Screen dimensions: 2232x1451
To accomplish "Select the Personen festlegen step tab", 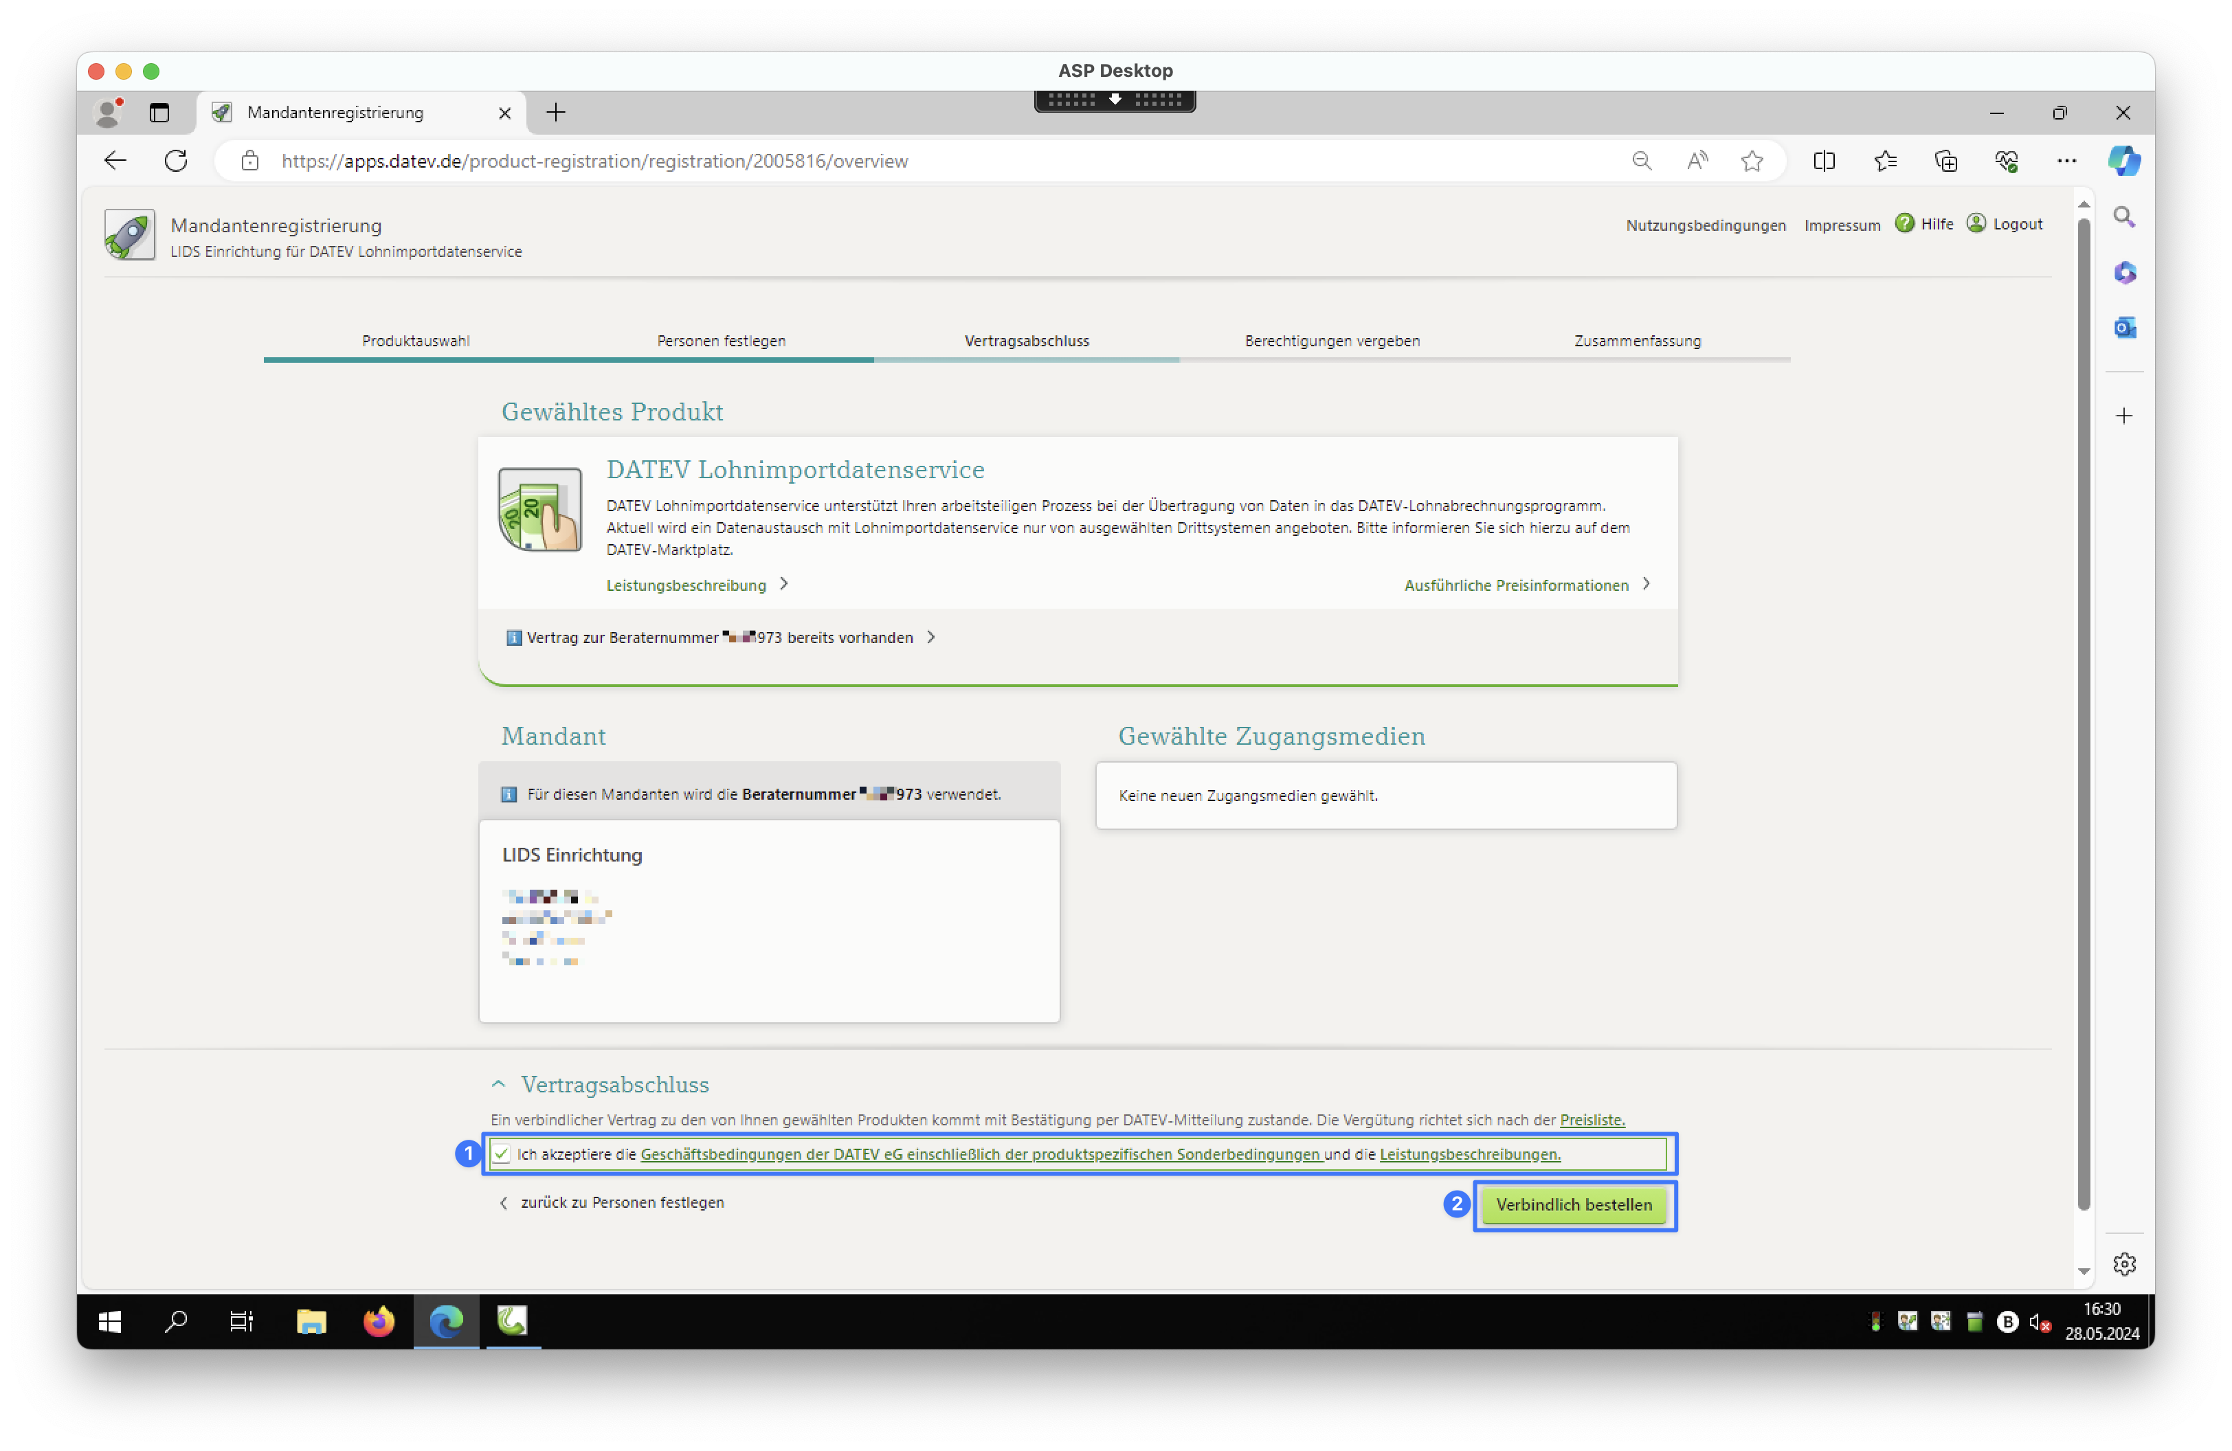I will click(720, 341).
